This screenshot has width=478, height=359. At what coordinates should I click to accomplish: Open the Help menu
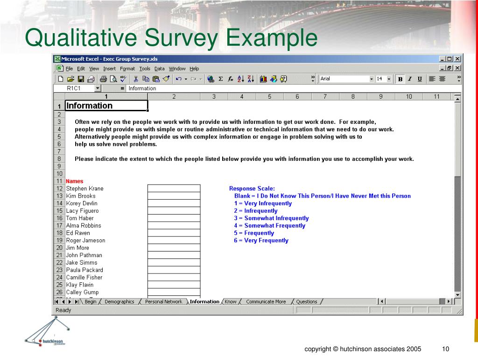[x=194, y=69]
